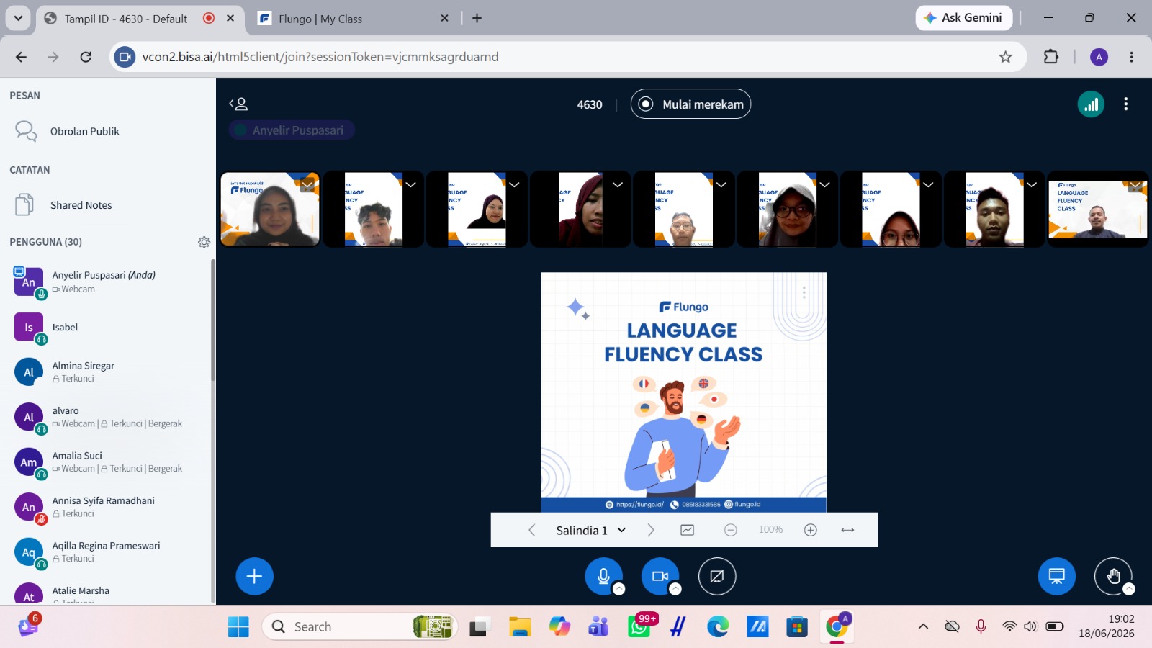Viewport: 1152px width, 648px height.
Task: Open reactions options arrow
Action: coord(1129,589)
